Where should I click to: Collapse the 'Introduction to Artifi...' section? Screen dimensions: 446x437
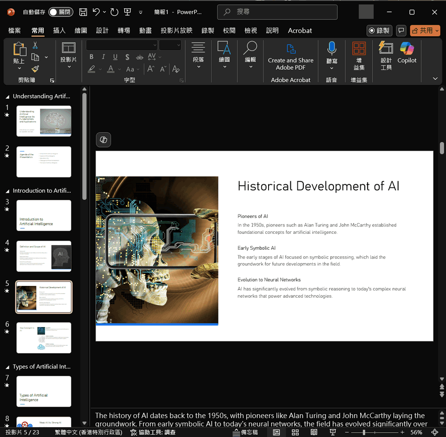pyautogui.click(x=7, y=191)
